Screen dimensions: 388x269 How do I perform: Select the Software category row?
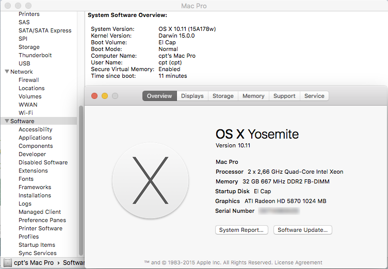click(39, 121)
